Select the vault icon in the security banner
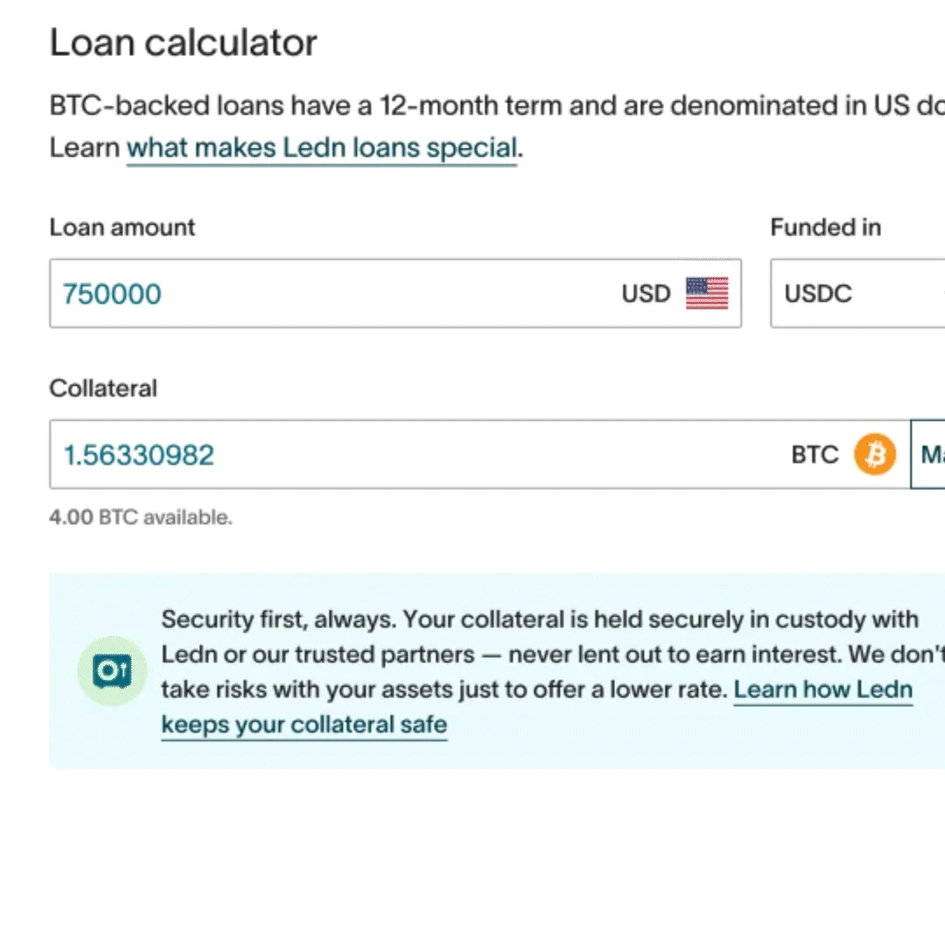Screen dimensions: 945x945 [112, 671]
